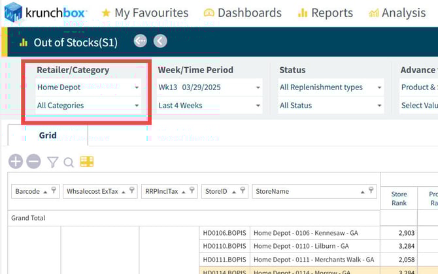The height and width of the screenshot is (274, 438).
Task: Click the star icon beside My Favourites
Action: 106,13
